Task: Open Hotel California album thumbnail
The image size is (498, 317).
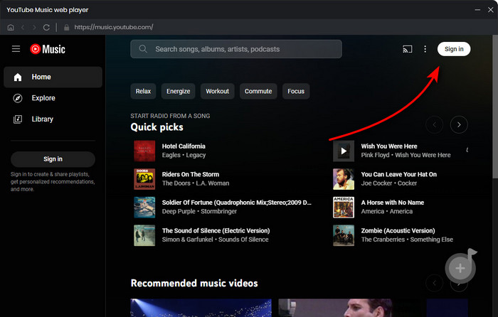Action: click(x=144, y=151)
